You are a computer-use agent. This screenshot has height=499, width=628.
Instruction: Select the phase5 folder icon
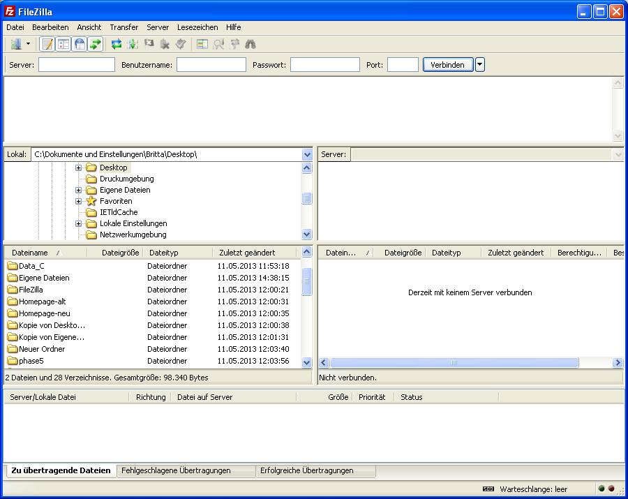pyautogui.click(x=13, y=362)
